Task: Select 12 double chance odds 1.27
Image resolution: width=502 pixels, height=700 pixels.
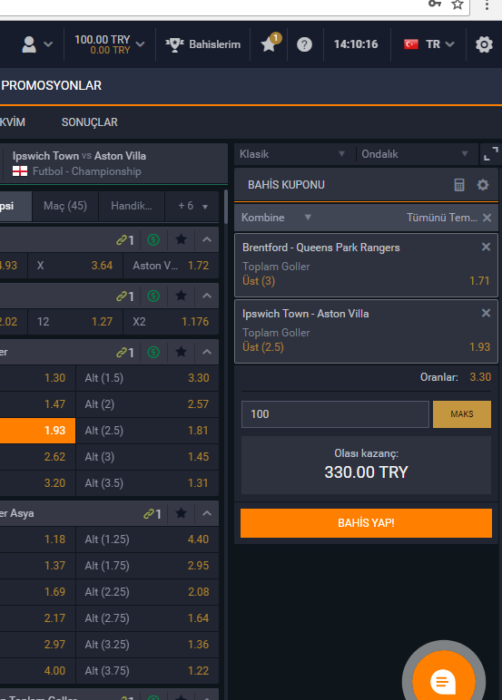Action: tap(75, 322)
